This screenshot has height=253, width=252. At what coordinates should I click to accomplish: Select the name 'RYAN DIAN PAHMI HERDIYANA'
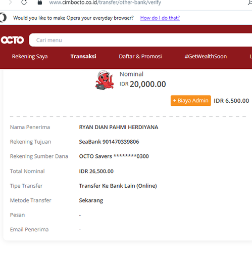tap(119, 127)
